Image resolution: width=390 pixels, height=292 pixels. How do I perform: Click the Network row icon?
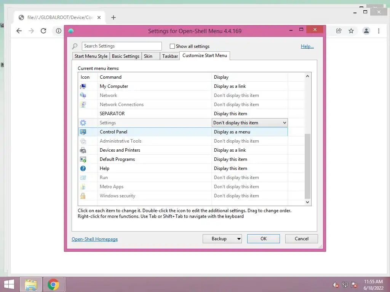point(83,95)
